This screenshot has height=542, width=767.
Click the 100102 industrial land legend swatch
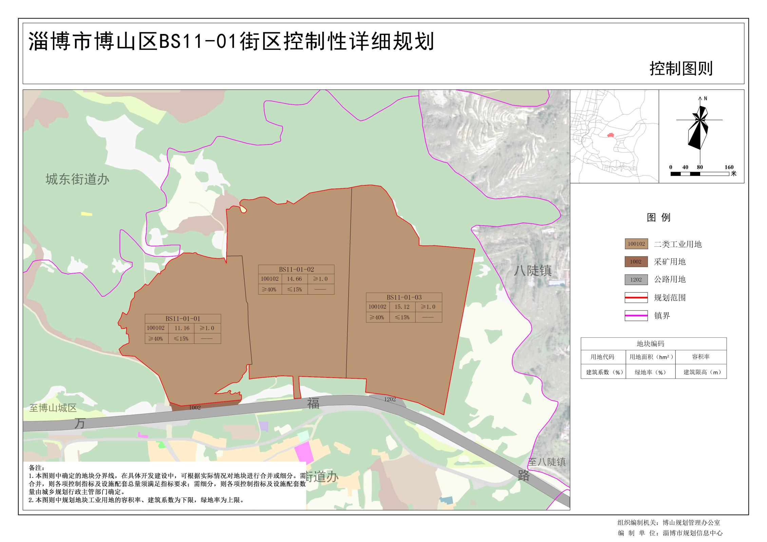tap(636, 244)
